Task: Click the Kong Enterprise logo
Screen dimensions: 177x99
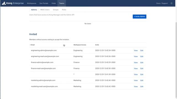Action: (13, 3)
